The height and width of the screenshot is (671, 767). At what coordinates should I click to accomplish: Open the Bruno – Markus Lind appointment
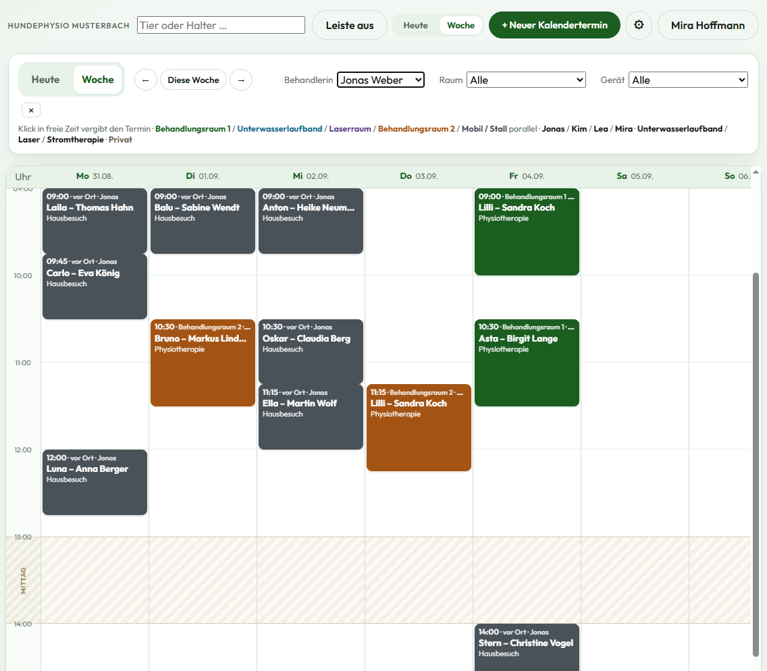tap(203, 363)
